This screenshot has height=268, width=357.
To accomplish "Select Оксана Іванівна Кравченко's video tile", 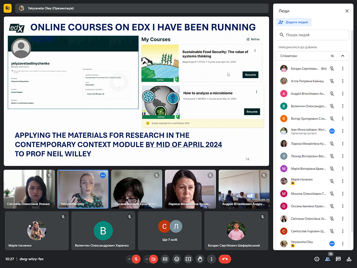I will (136, 189).
